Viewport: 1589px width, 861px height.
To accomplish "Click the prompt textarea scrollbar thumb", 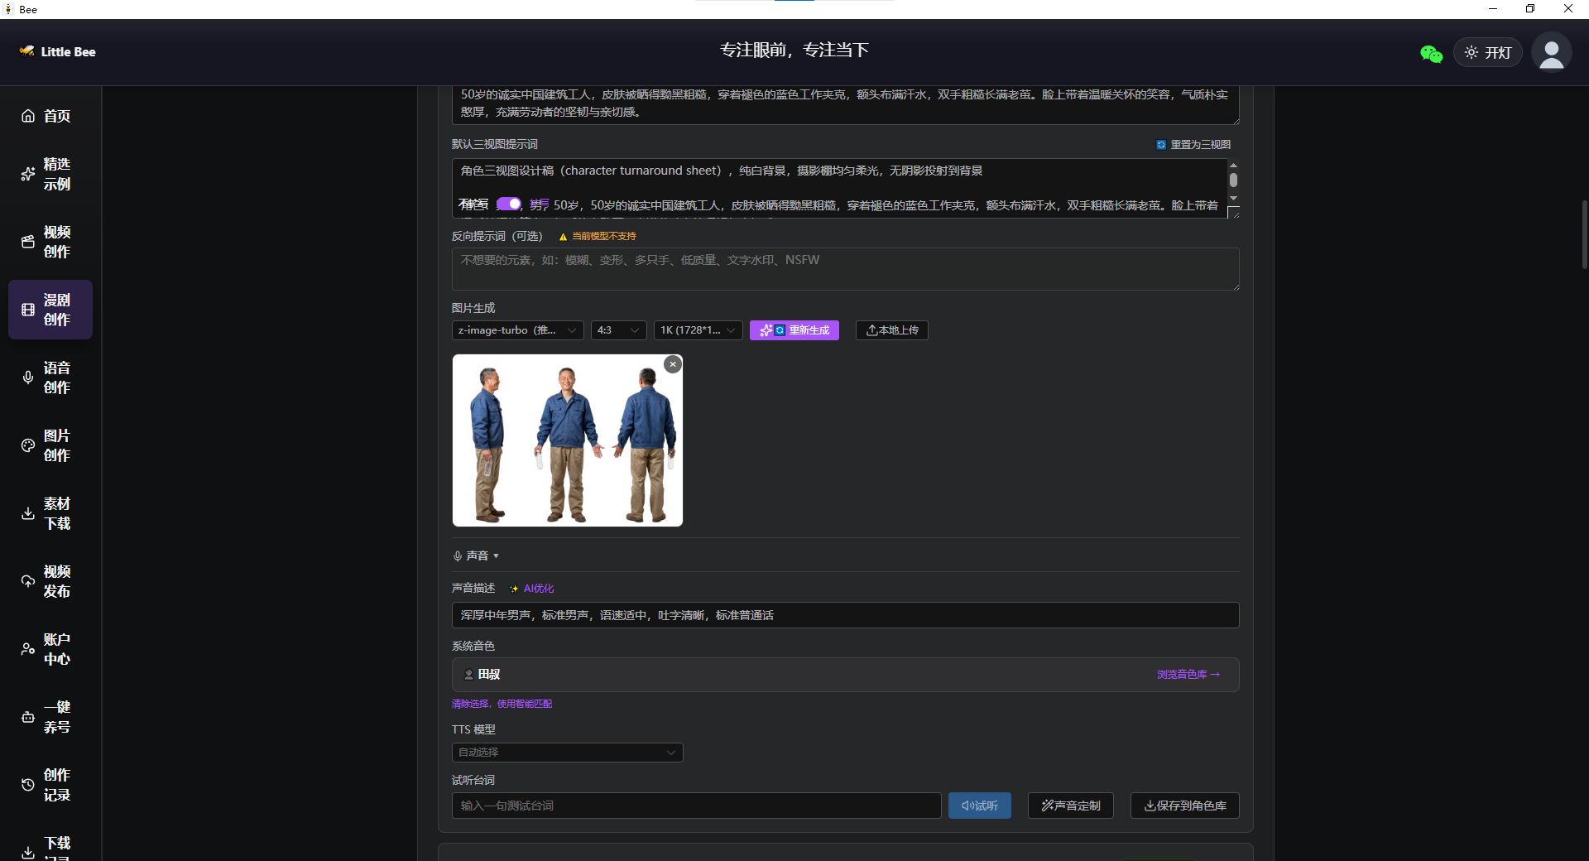I will point(1233,180).
